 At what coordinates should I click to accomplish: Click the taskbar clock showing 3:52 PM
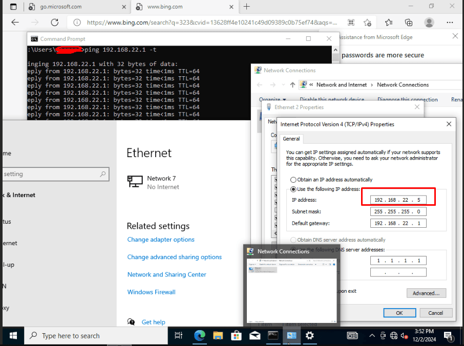click(424, 336)
